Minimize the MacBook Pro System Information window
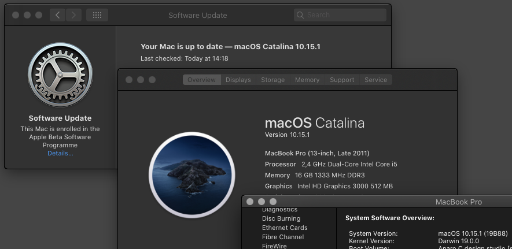Screen dimensions: 512x249 pos(261,202)
